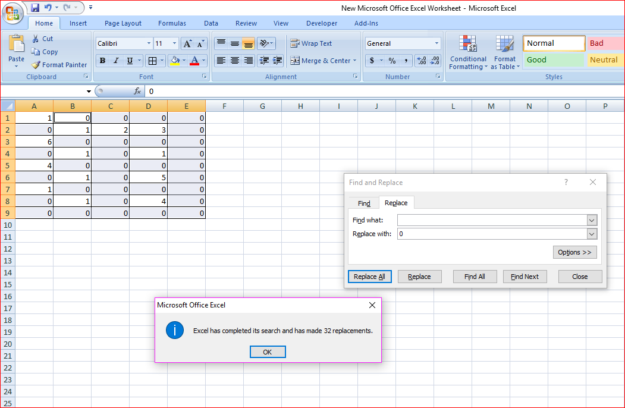Screen dimensions: 625x408
Task: Select the Bold formatting icon
Action: pyautogui.click(x=102, y=61)
